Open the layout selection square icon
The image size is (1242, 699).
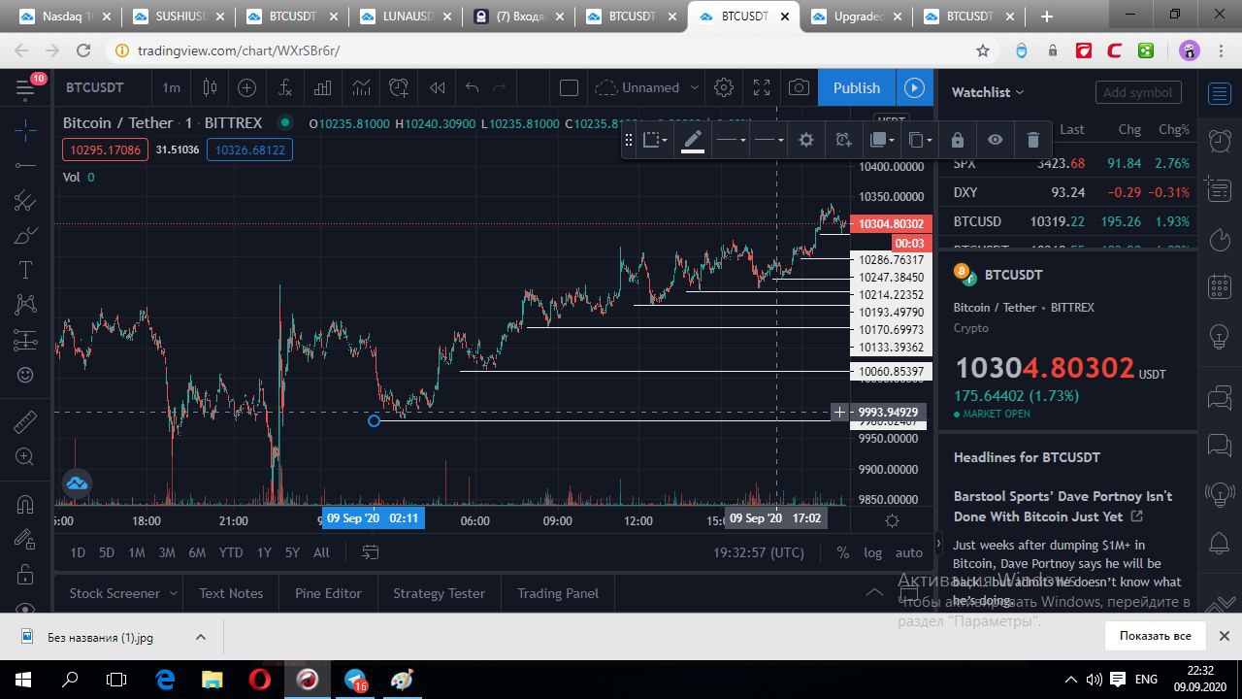[x=570, y=88]
